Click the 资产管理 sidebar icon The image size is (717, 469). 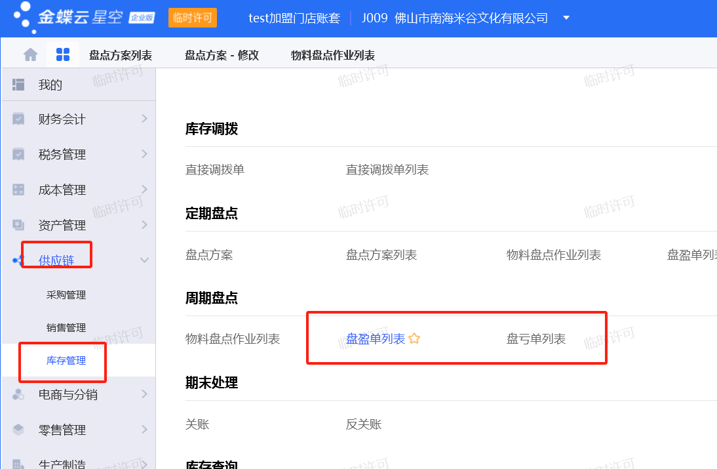point(18,226)
